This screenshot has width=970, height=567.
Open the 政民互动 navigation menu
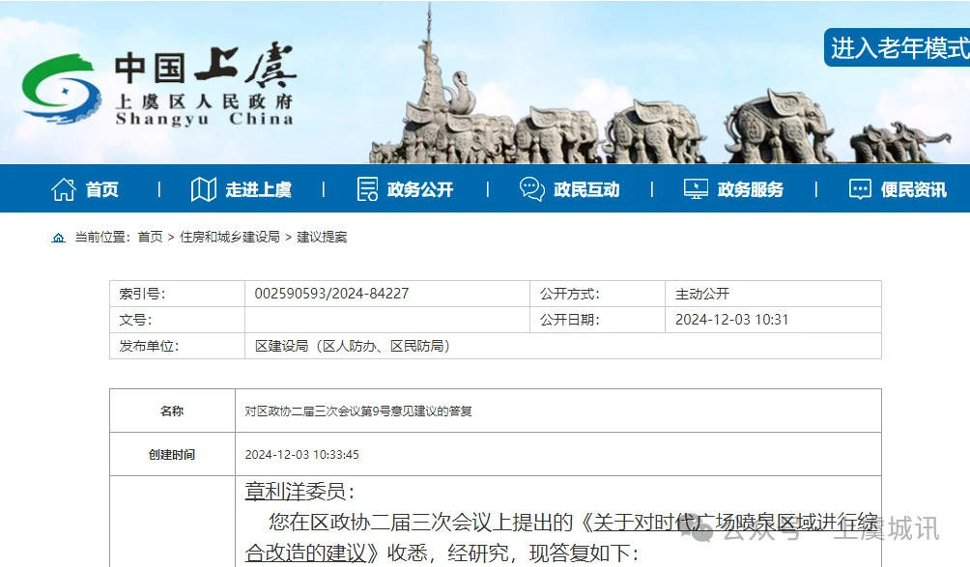tap(586, 189)
